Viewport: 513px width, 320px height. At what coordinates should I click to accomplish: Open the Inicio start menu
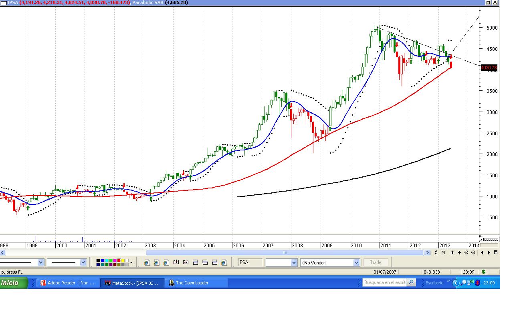coord(14,283)
